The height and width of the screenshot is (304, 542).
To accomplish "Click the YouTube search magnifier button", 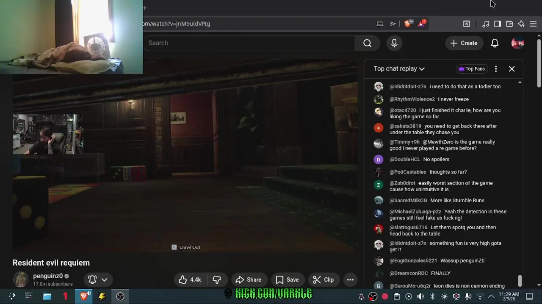I will [367, 43].
